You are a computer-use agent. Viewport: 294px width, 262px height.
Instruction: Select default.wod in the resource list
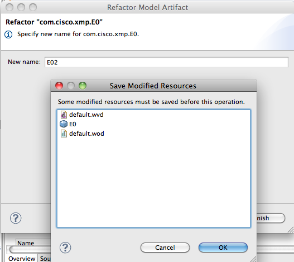pyautogui.click(x=86, y=134)
